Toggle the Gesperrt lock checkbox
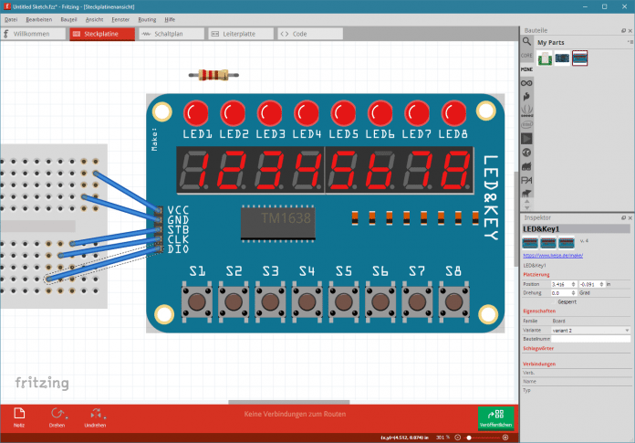The height and width of the screenshot is (443, 635). [x=554, y=302]
